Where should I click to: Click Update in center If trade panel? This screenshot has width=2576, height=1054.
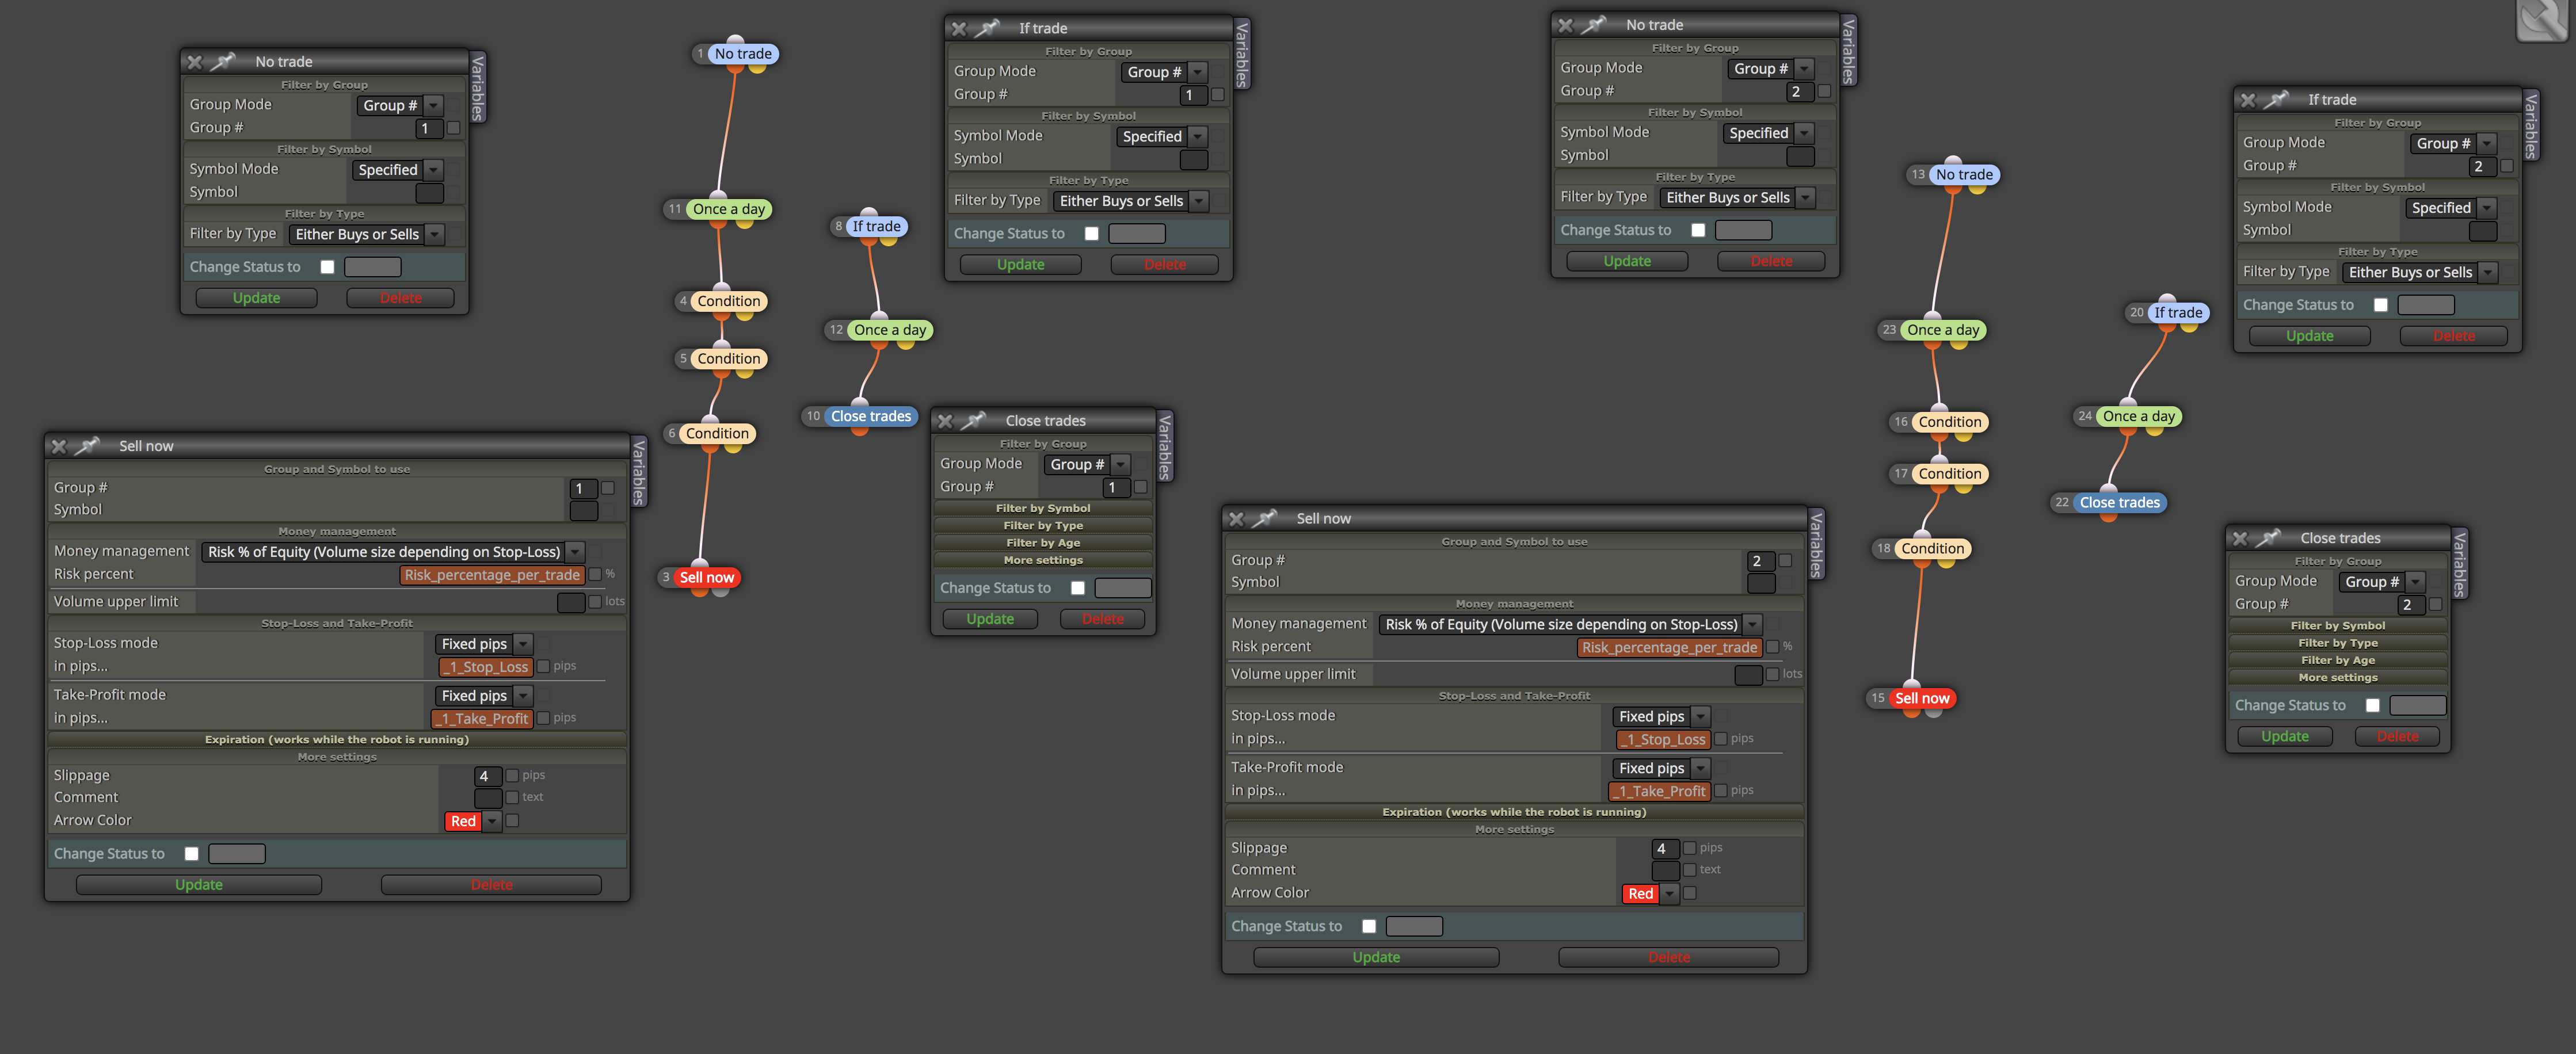pos(1020,265)
